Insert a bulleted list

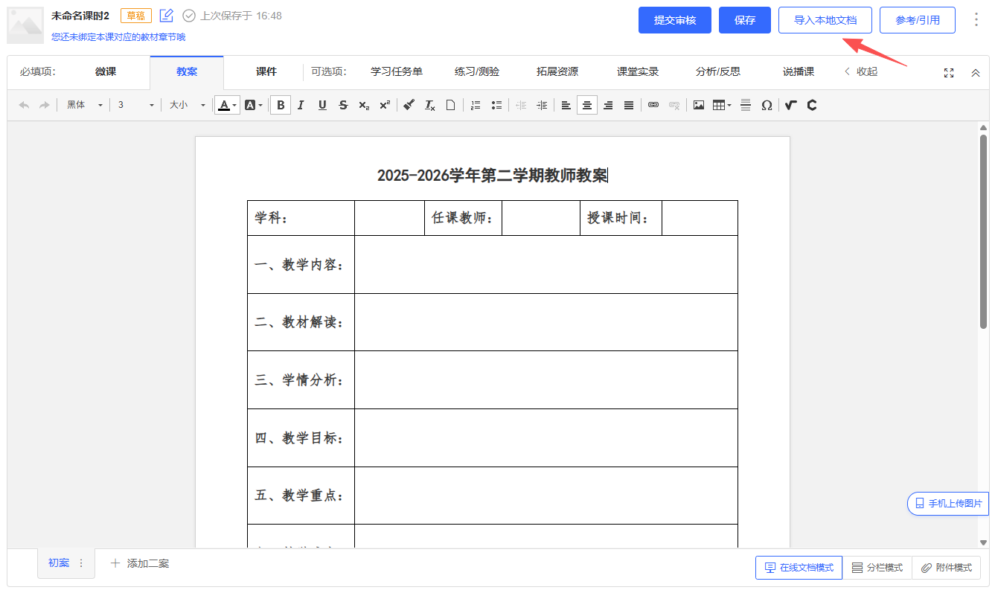coord(496,106)
